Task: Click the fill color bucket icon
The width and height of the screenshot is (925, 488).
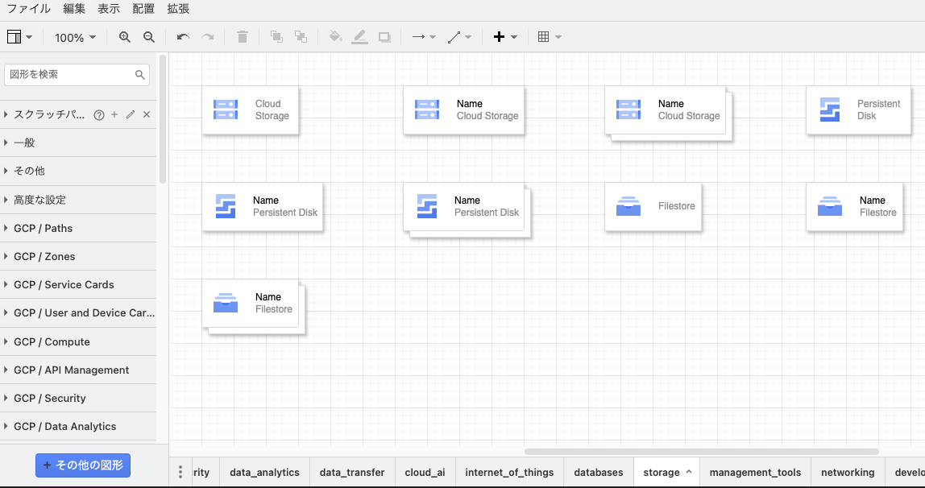Action: pyautogui.click(x=335, y=37)
